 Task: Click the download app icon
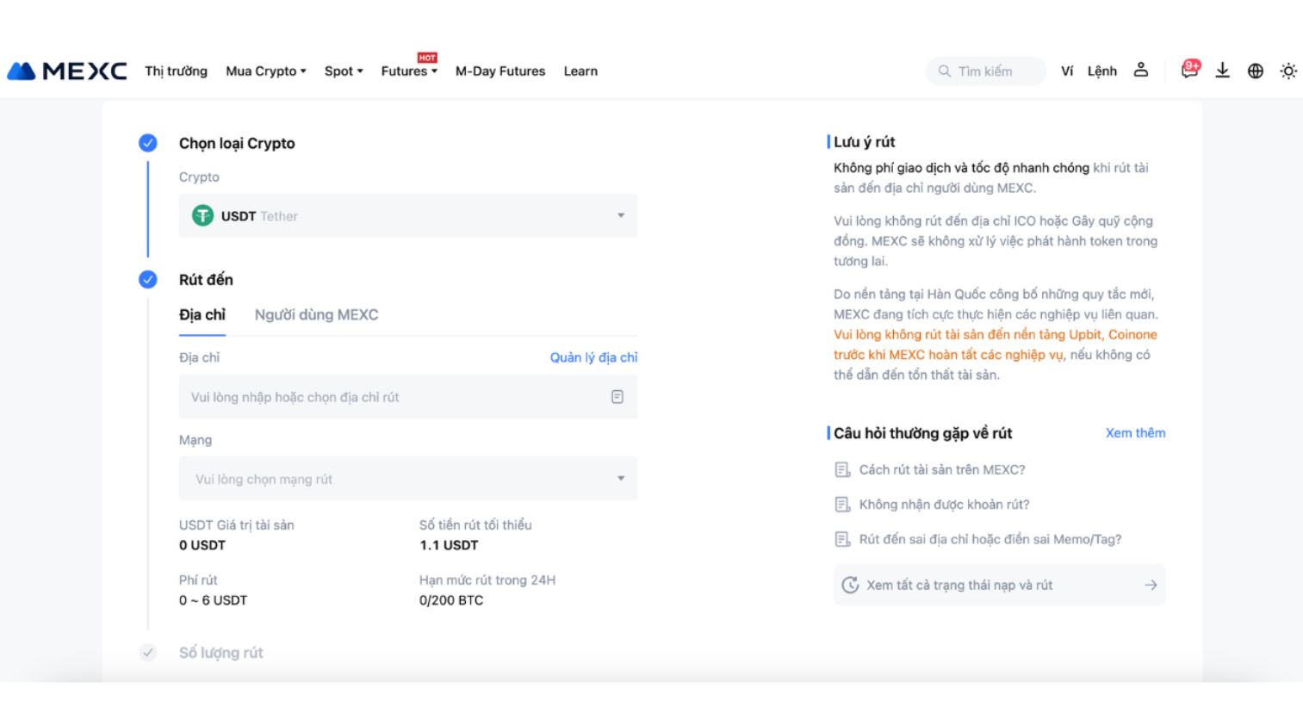click(x=1223, y=71)
